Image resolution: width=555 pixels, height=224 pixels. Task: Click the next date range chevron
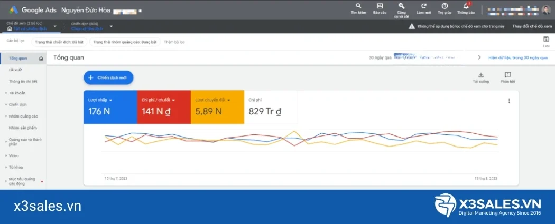479,57
